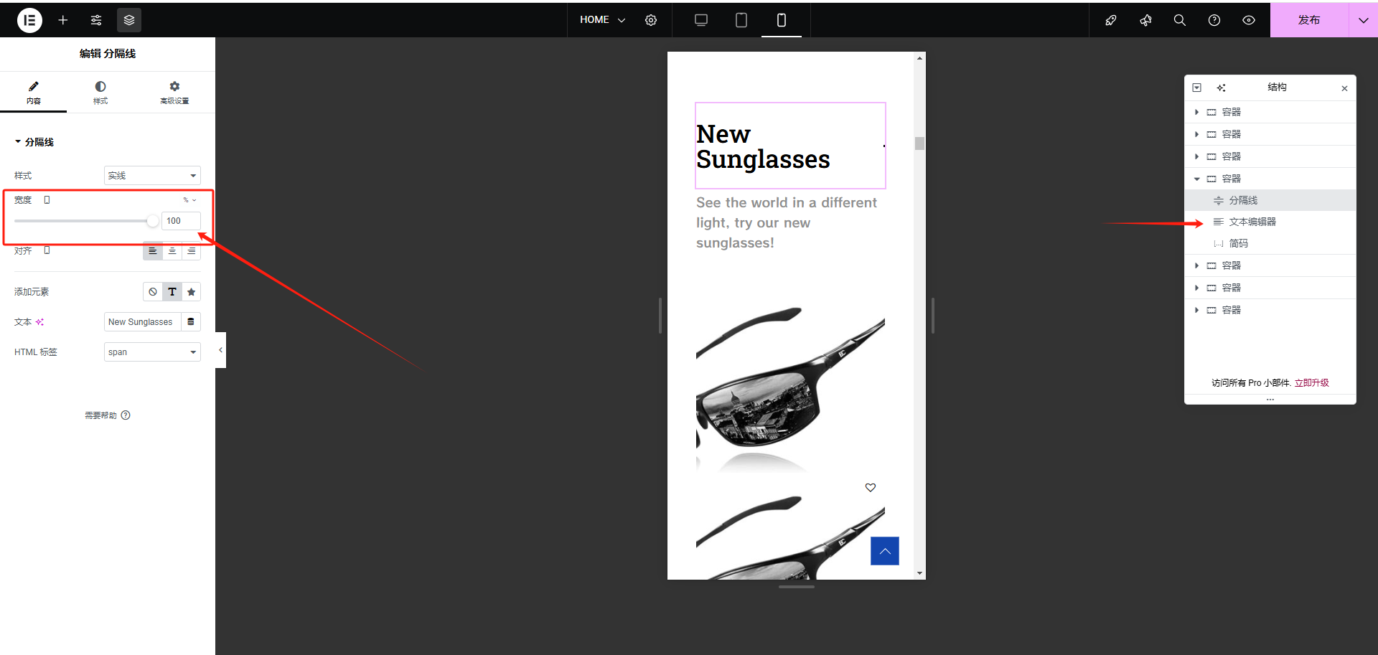This screenshot has width=1378, height=655.
Task: Click the 发布 publish button
Action: [1308, 20]
